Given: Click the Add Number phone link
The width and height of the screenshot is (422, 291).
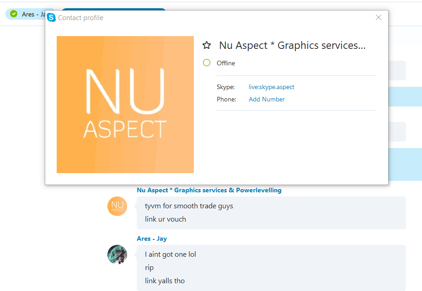Looking at the screenshot, I should (x=267, y=99).
